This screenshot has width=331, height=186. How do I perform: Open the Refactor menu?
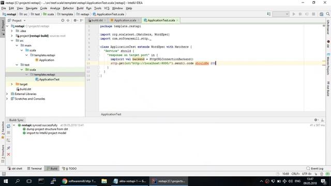(x=68, y=8)
